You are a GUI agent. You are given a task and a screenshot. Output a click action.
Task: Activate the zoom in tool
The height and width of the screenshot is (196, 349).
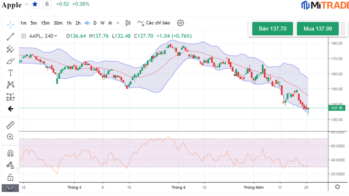point(10,137)
